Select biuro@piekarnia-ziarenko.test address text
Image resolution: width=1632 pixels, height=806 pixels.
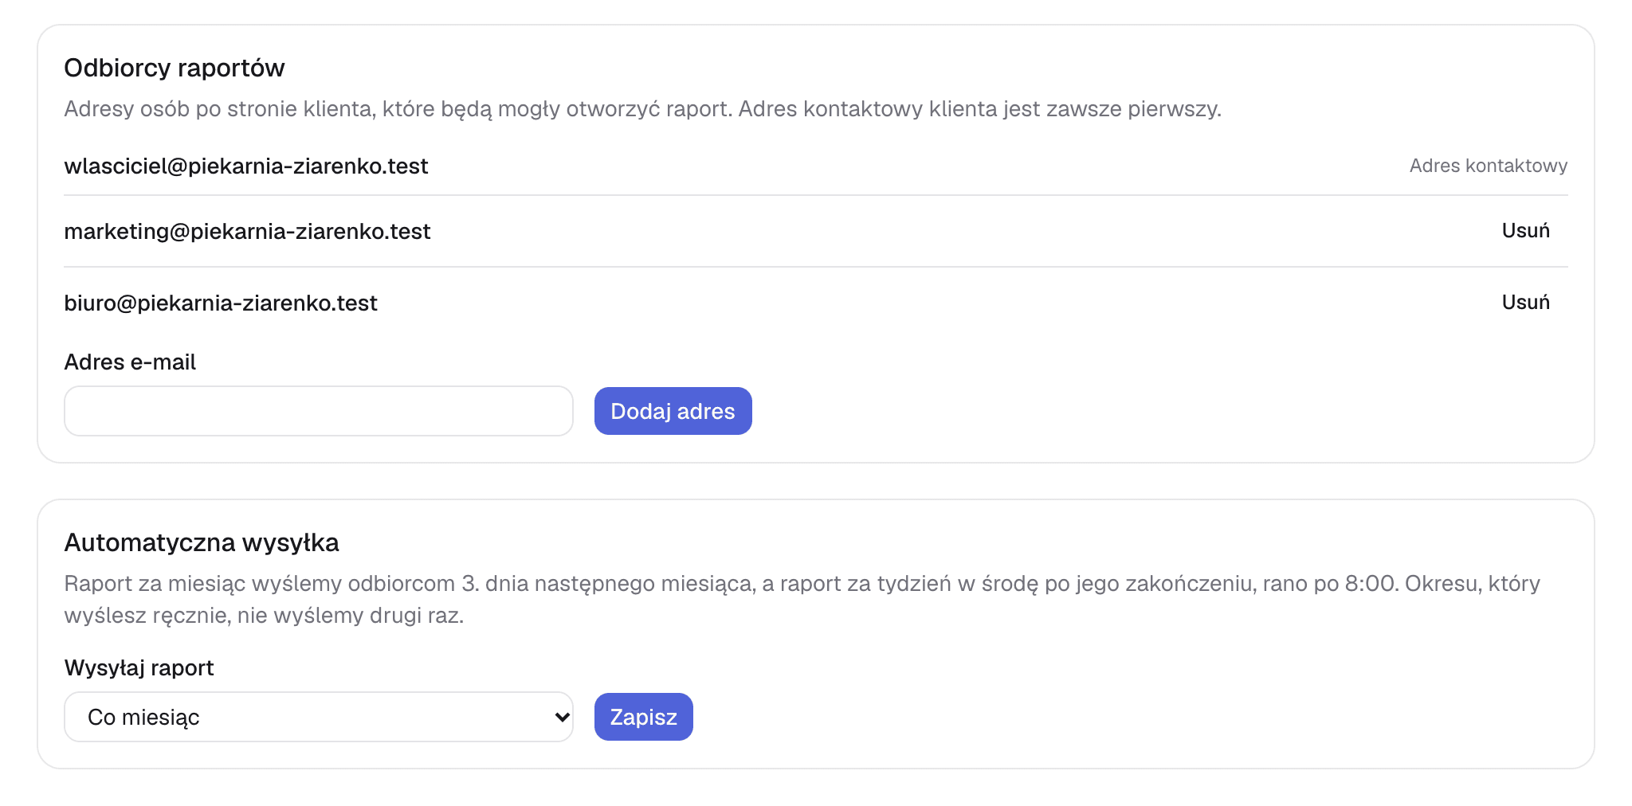coord(221,303)
